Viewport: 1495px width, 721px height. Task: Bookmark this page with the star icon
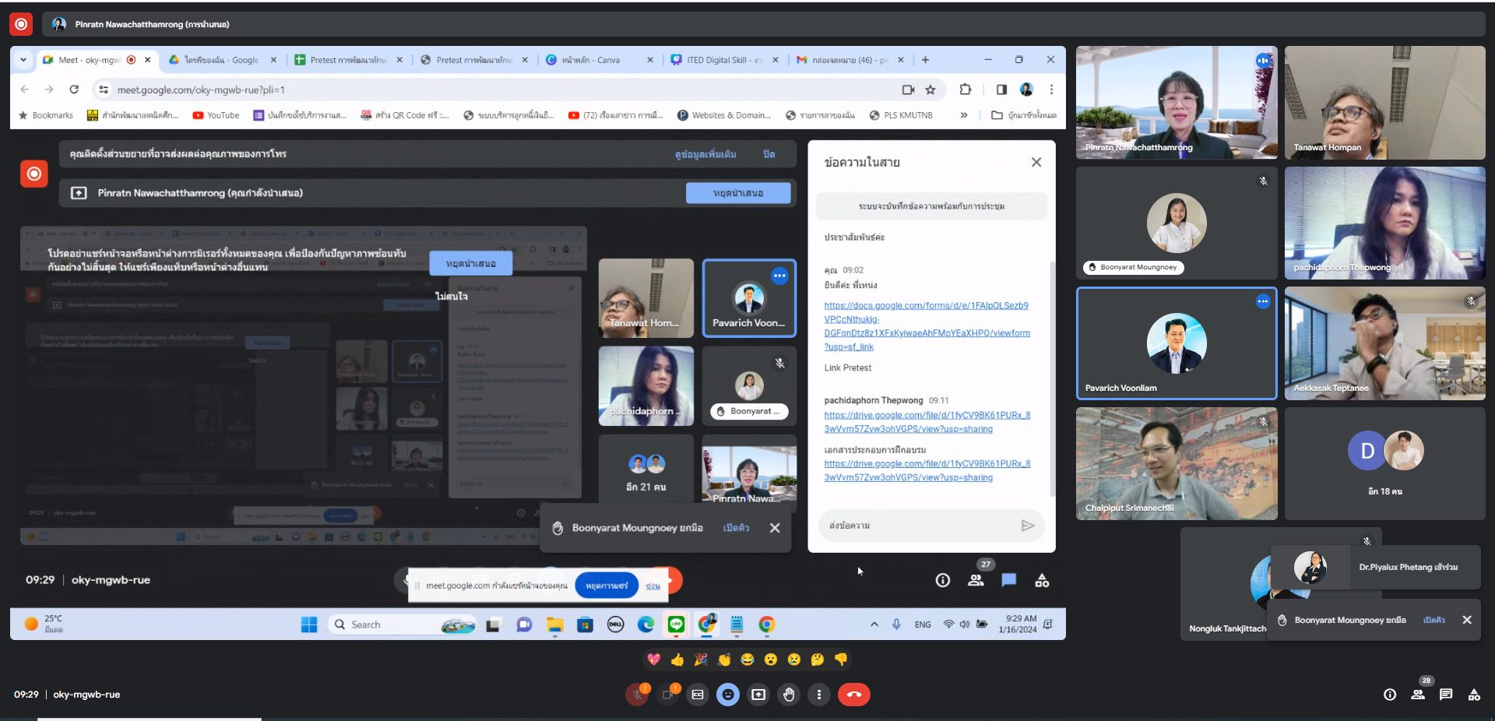tap(930, 90)
